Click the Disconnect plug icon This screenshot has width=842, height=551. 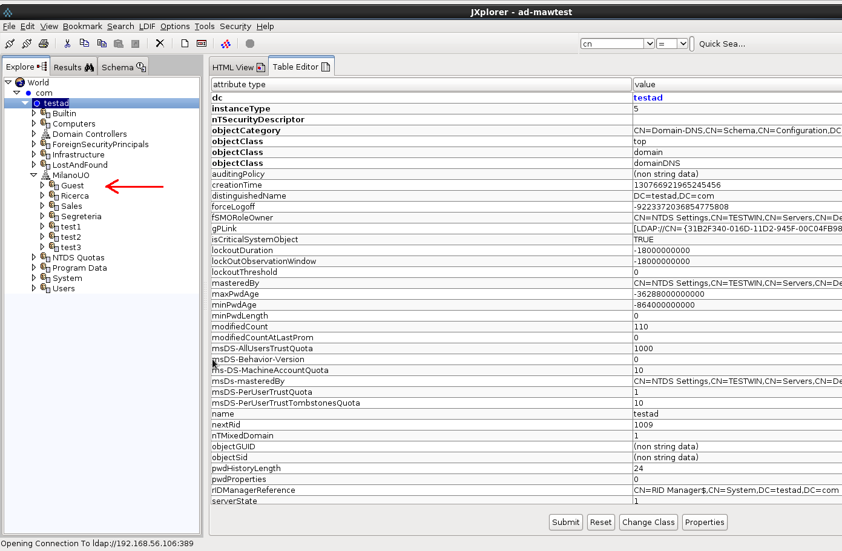click(x=27, y=44)
